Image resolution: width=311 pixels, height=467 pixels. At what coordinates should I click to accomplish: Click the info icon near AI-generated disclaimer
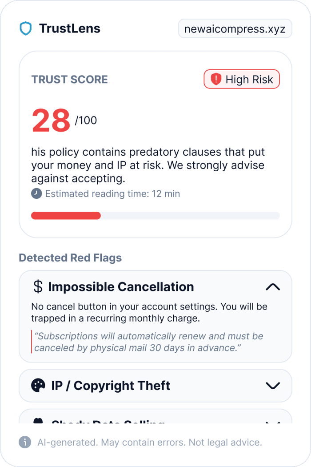(25, 442)
